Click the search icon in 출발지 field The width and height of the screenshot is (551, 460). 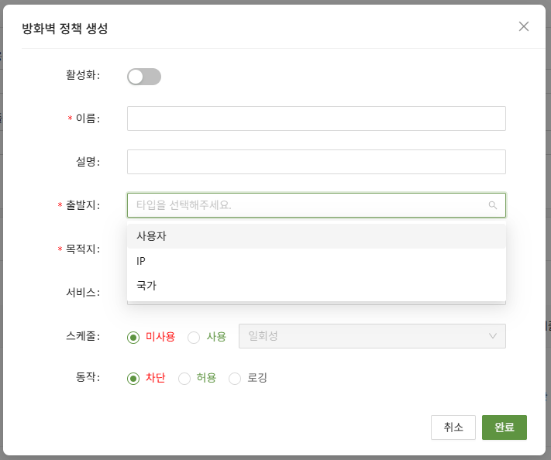pos(492,205)
